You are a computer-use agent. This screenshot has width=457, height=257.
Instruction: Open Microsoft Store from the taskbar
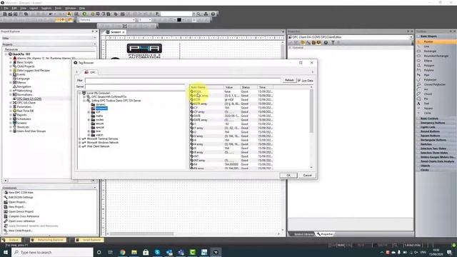pyautogui.click(x=146, y=252)
